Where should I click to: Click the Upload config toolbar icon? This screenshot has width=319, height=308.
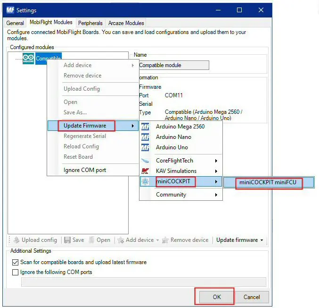click(x=16, y=240)
